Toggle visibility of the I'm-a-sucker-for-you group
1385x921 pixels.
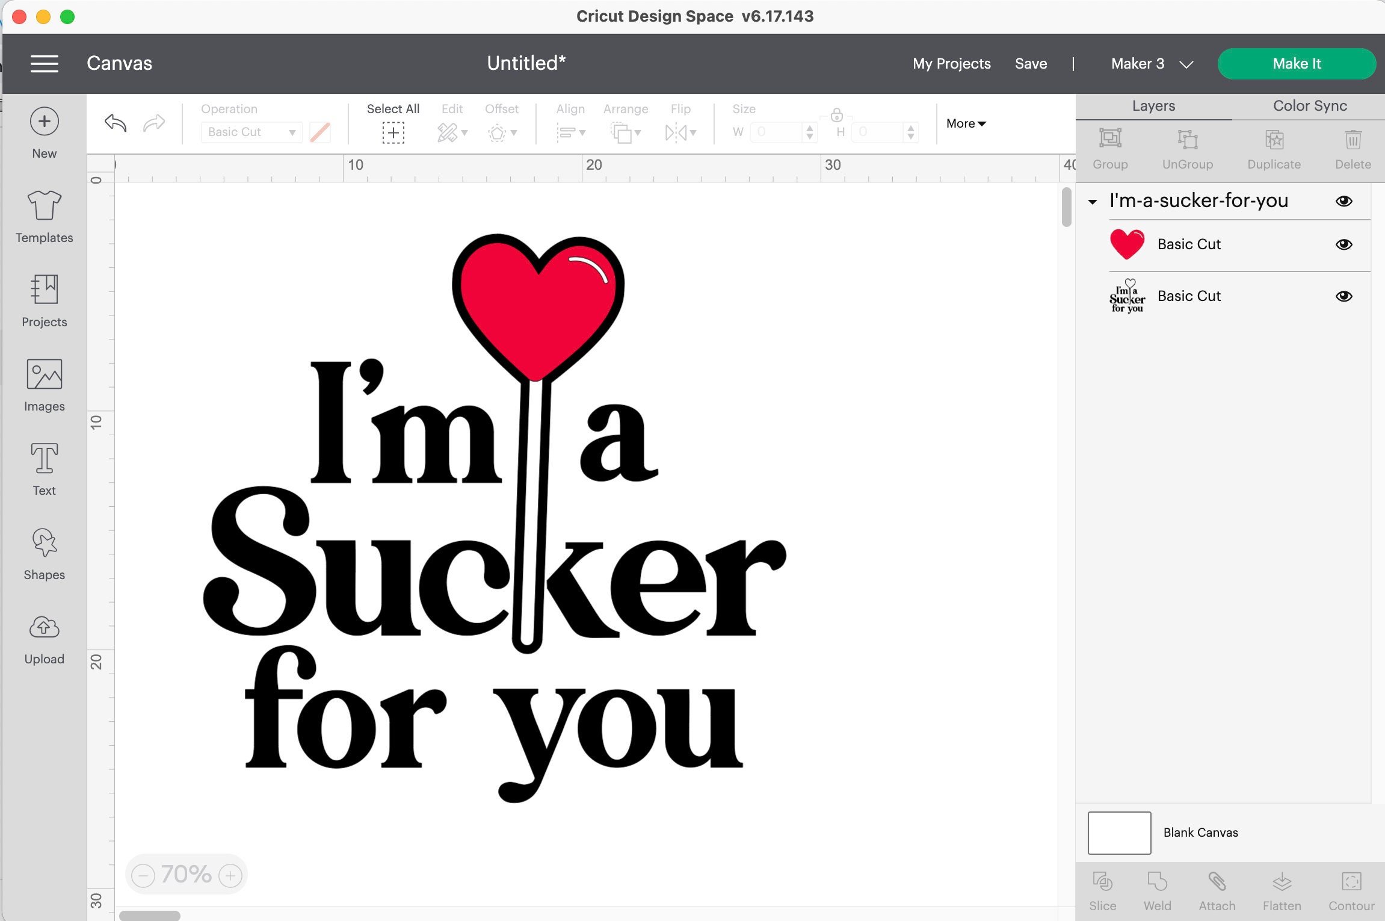pyautogui.click(x=1343, y=201)
